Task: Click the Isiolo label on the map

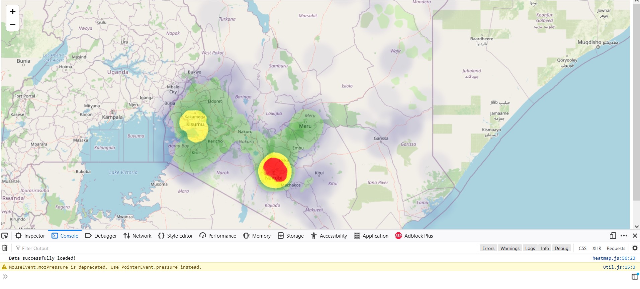Action: 347,86
